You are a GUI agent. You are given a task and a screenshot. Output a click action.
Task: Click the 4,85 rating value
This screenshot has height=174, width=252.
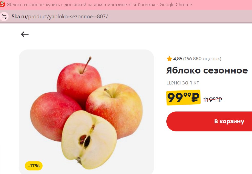178,59
